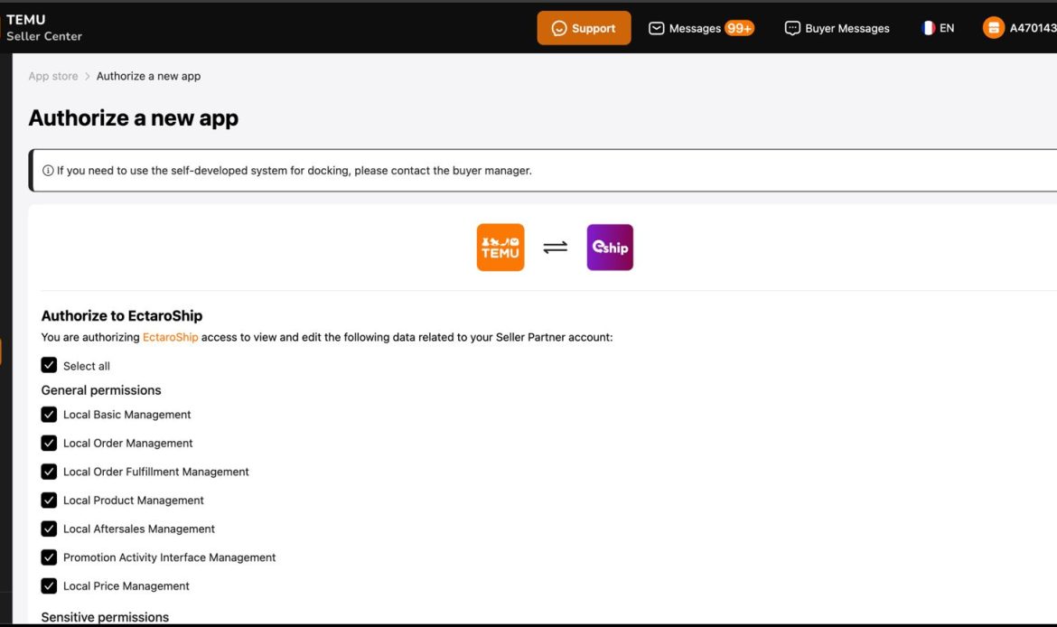Disable Local Product Management permission
This screenshot has height=627, width=1057.
coord(49,501)
